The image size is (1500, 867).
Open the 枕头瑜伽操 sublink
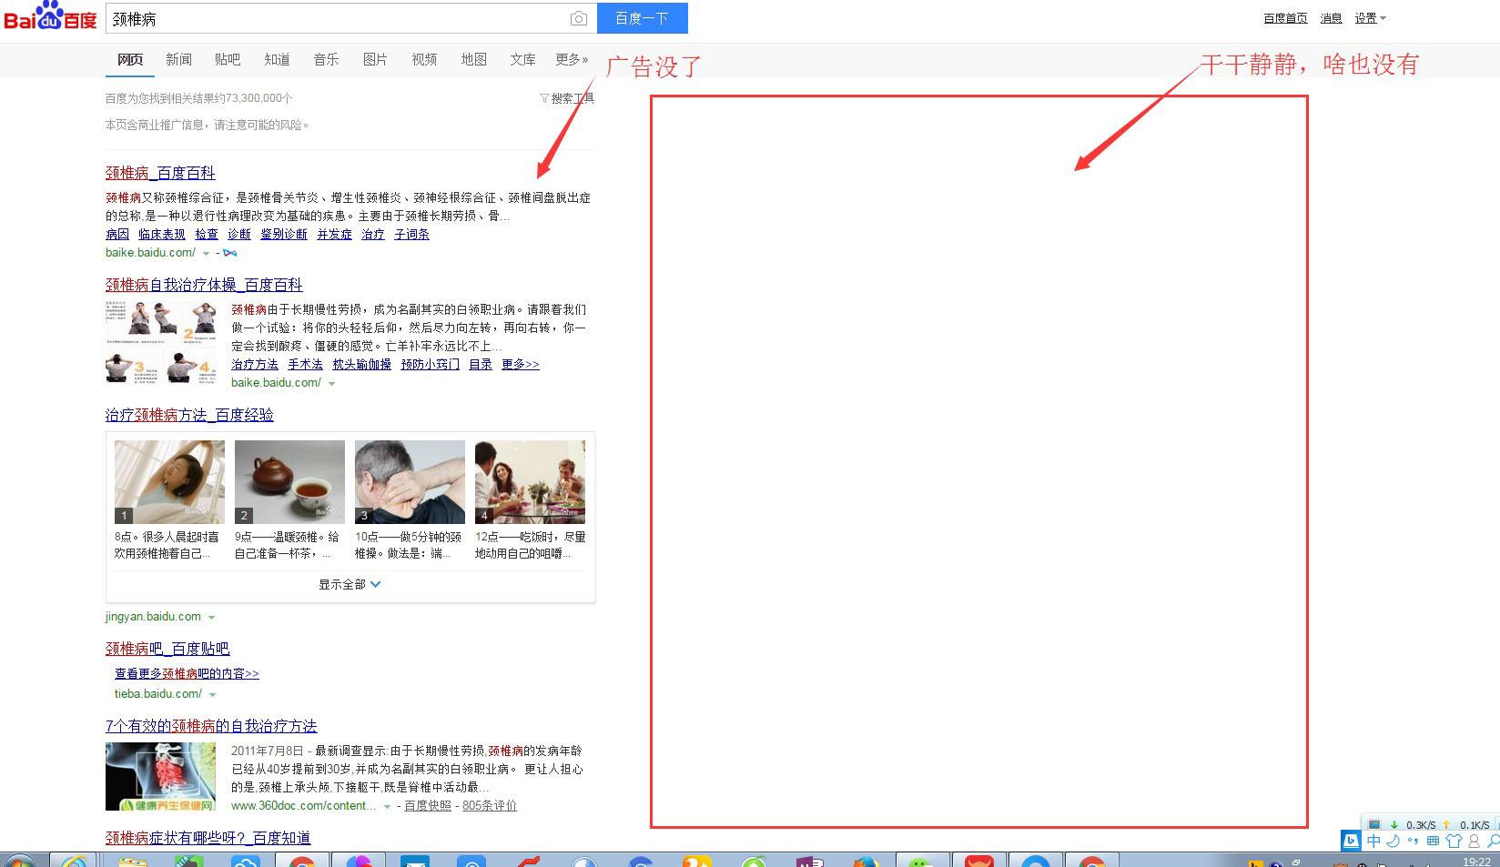point(361,365)
